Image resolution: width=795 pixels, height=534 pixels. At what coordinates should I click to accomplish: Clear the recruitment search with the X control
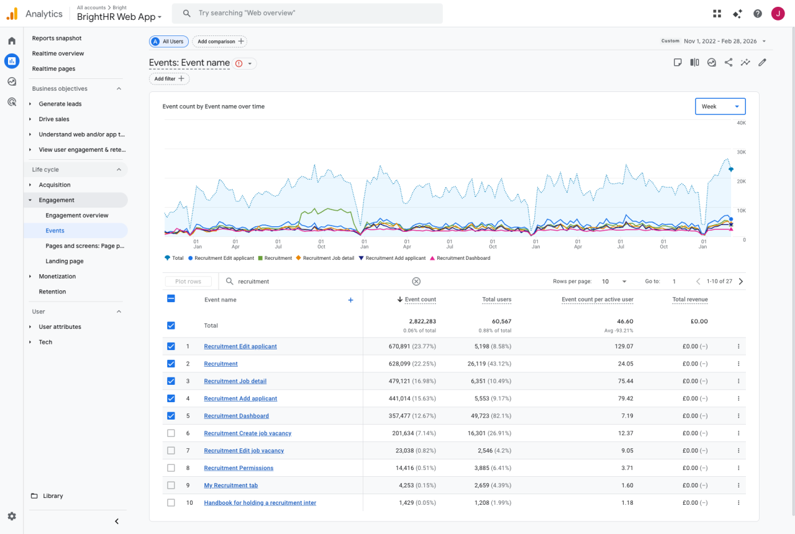[x=416, y=281]
